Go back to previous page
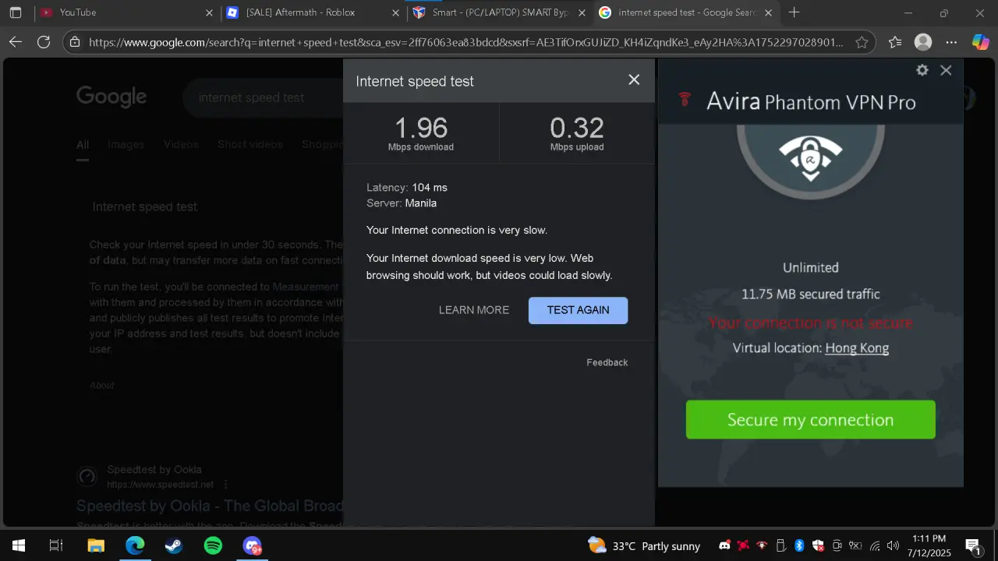 (16, 42)
